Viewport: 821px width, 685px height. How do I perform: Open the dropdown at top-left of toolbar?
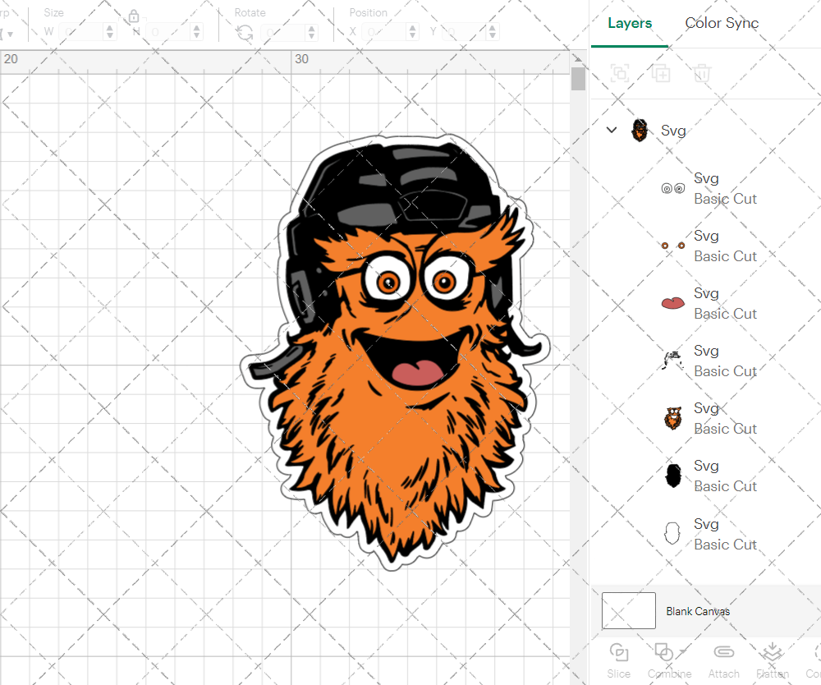click(10, 32)
